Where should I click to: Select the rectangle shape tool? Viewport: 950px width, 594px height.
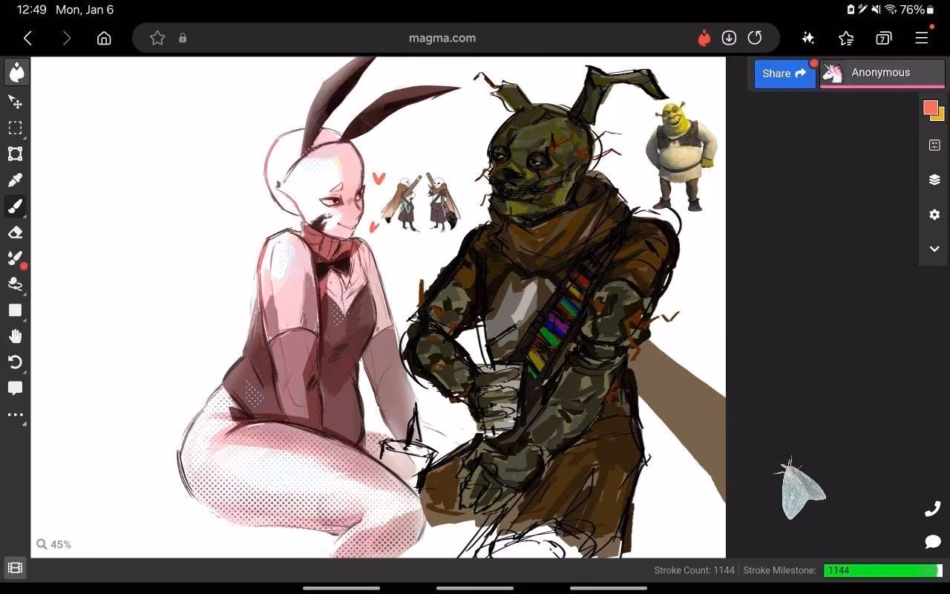pyautogui.click(x=16, y=310)
